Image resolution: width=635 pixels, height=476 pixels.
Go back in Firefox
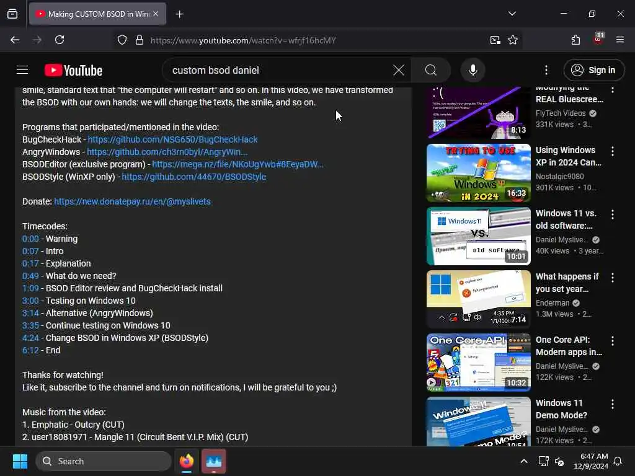15,40
